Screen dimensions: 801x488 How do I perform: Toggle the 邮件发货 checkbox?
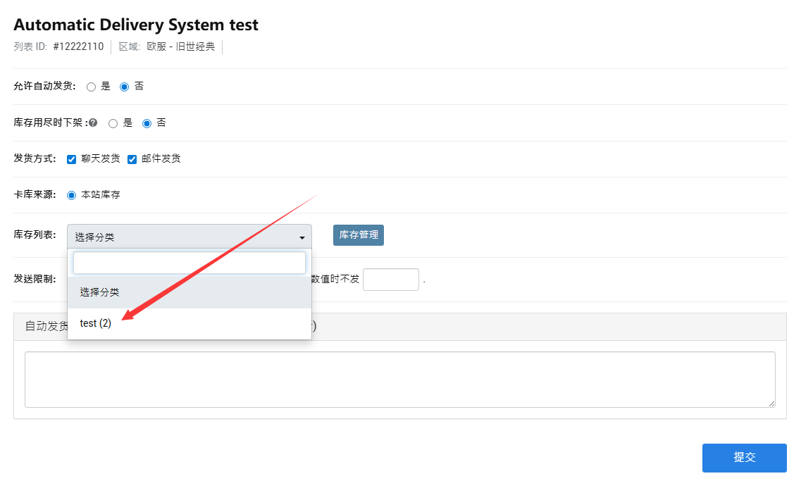[x=132, y=159]
